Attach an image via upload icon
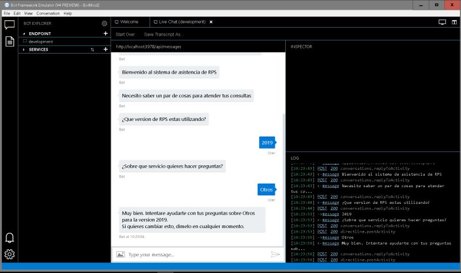Viewport: 461px width, 273px height. [120, 255]
